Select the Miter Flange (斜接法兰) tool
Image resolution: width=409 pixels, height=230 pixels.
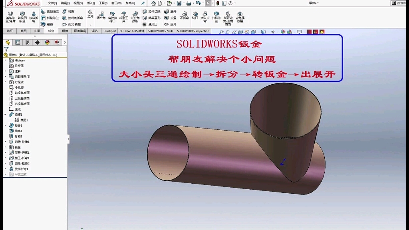(x=50, y=18)
